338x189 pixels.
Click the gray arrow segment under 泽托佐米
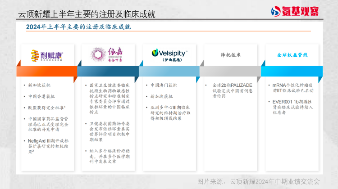(x=230, y=71)
